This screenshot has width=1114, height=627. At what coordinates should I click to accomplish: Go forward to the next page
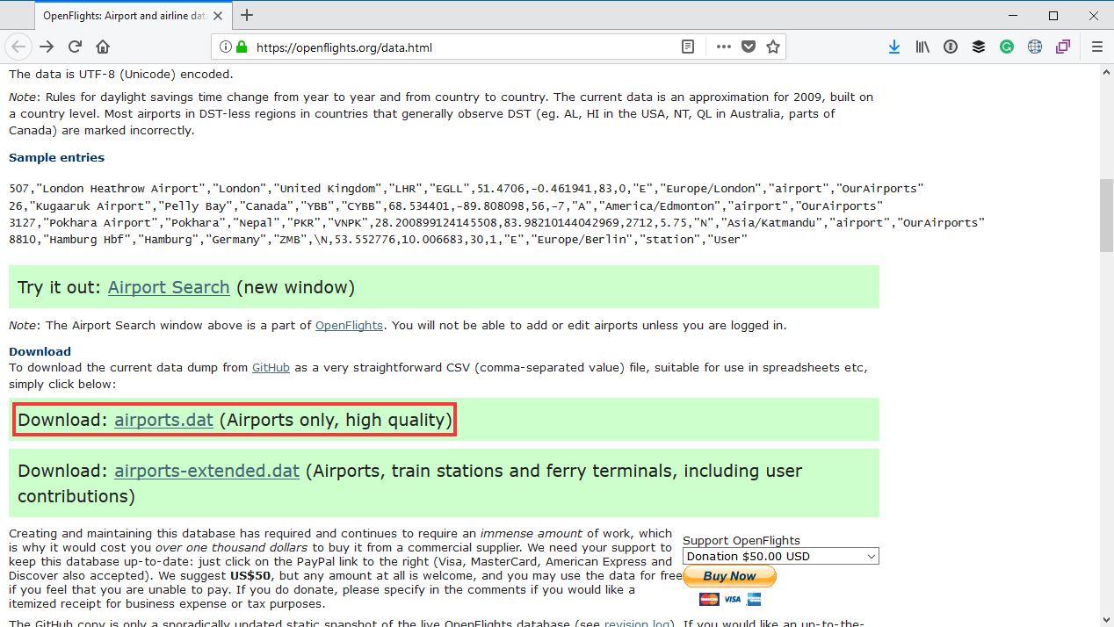[47, 47]
